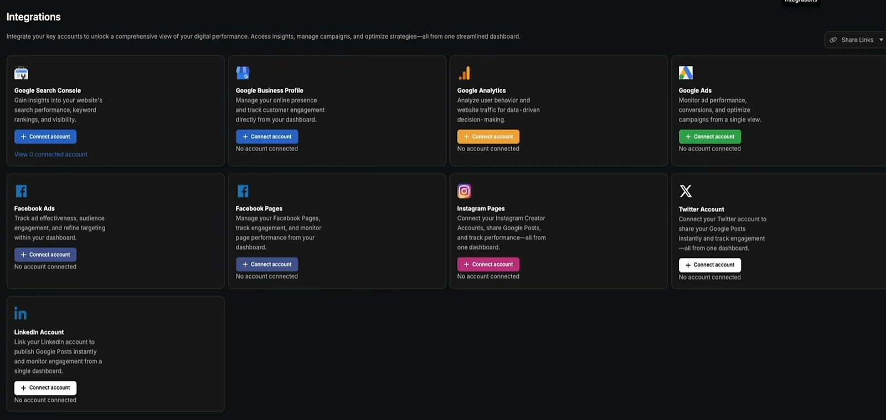Click the Google Analytics bar chart icon
The height and width of the screenshot is (420, 886).
point(464,73)
